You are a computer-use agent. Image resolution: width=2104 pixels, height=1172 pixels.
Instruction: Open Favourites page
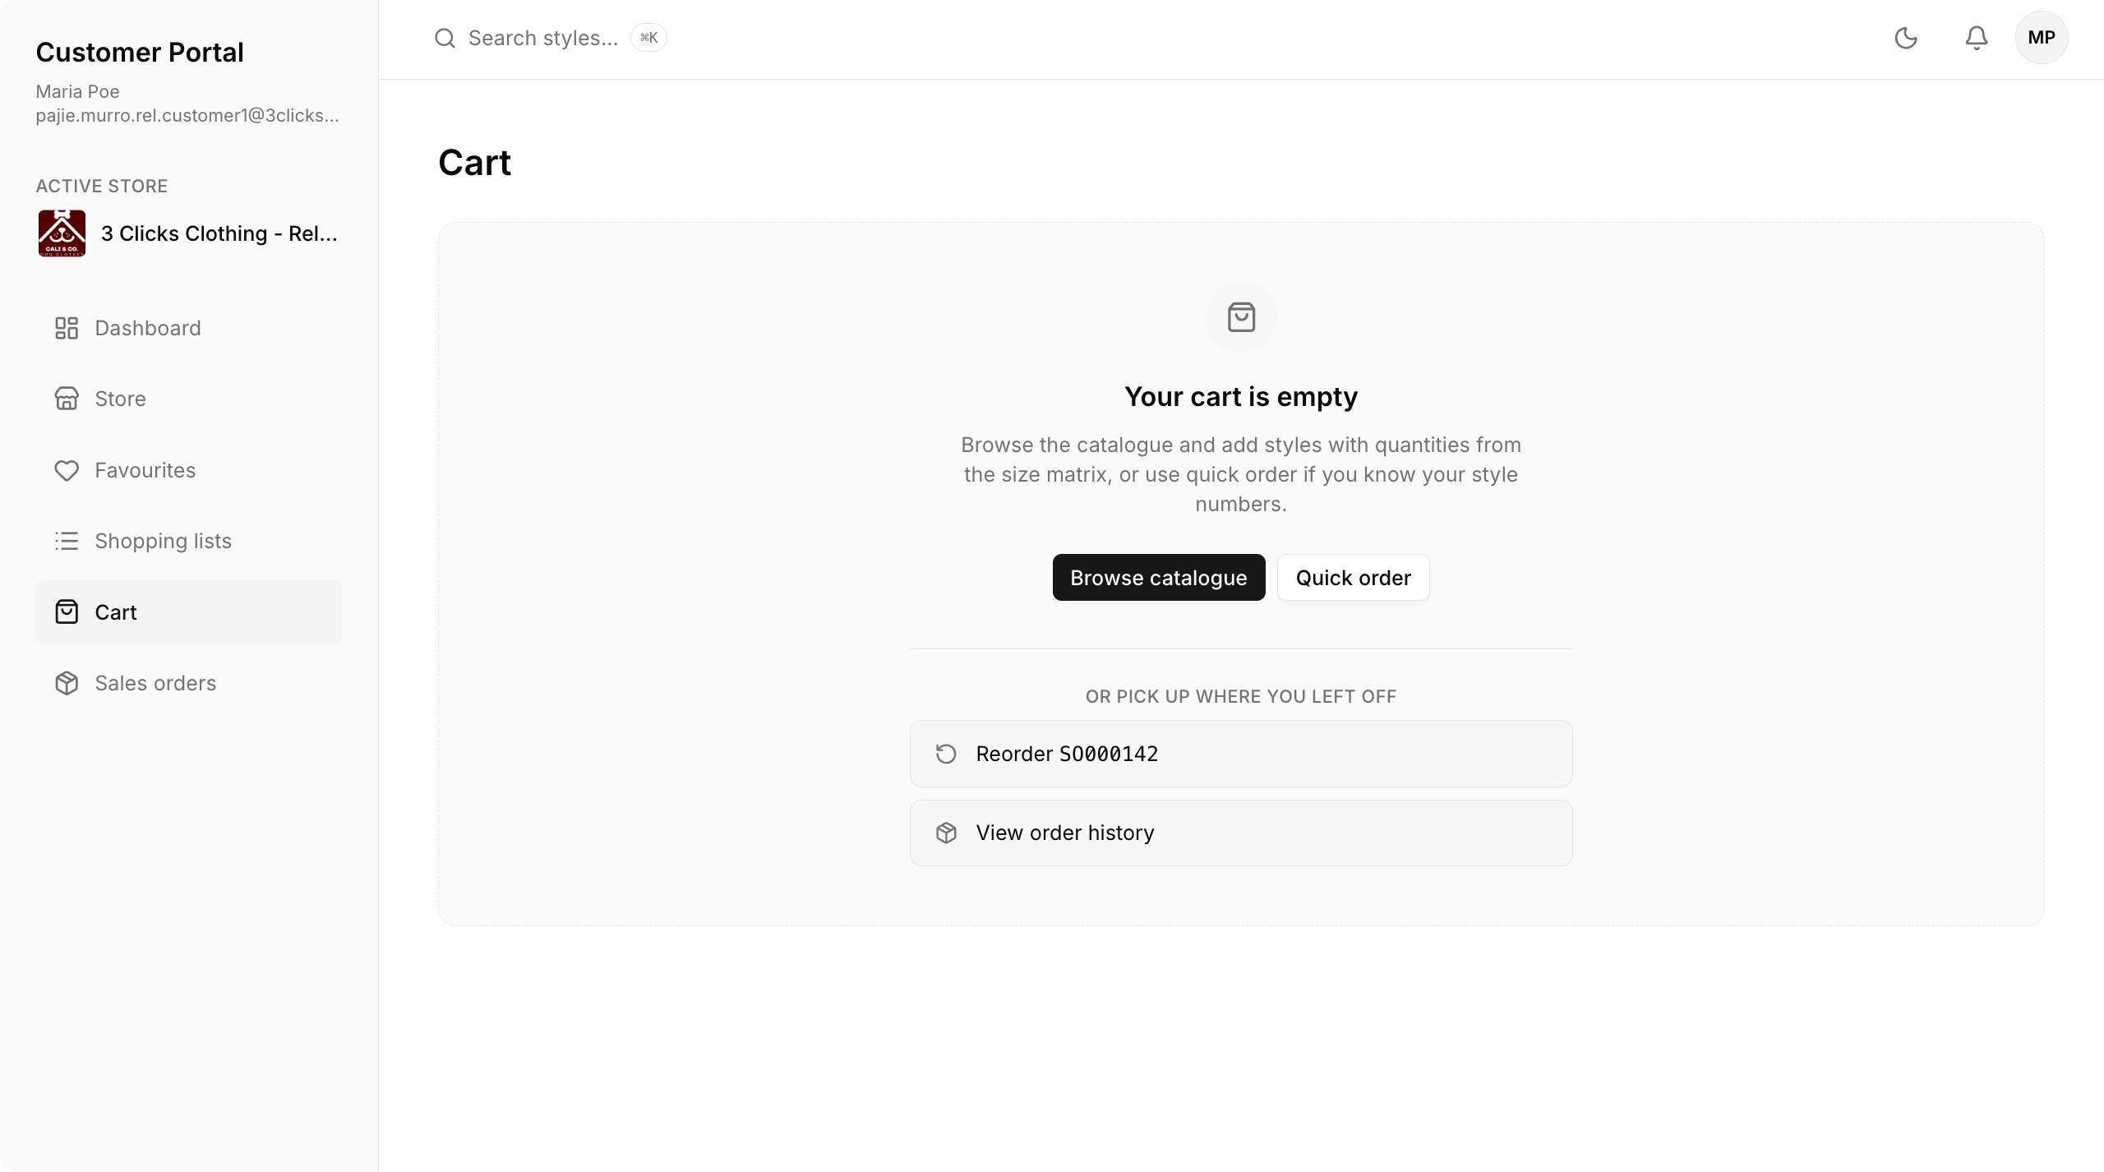click(189, 470)
